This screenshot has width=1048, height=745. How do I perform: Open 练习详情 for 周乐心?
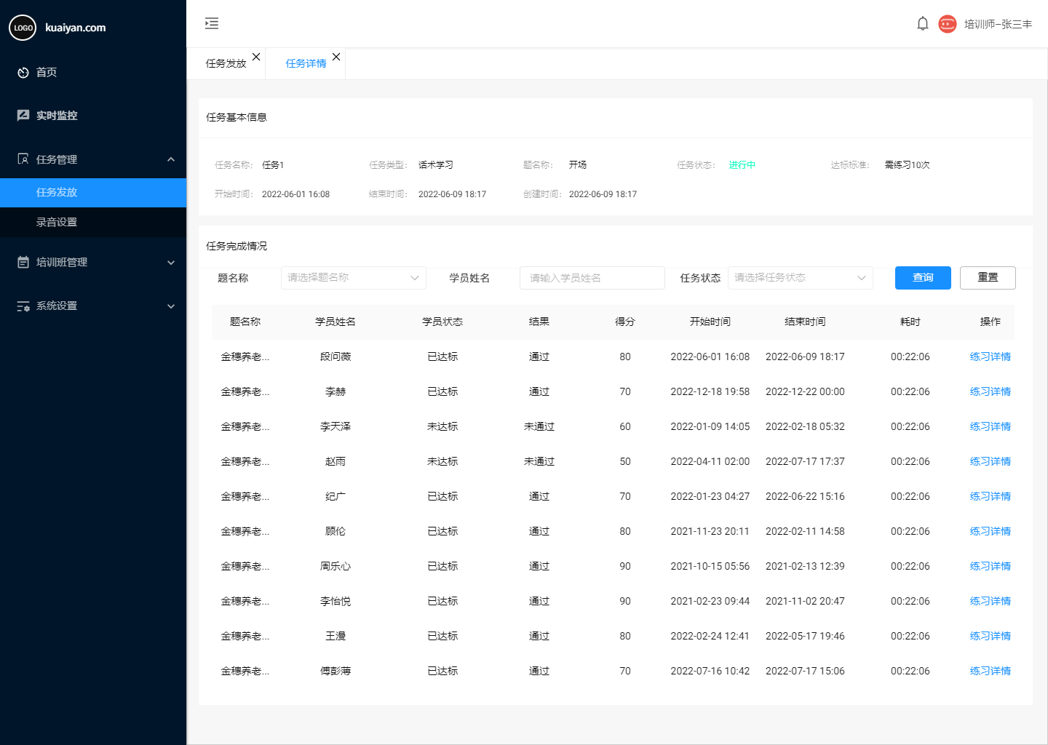[x=991, y=566]
